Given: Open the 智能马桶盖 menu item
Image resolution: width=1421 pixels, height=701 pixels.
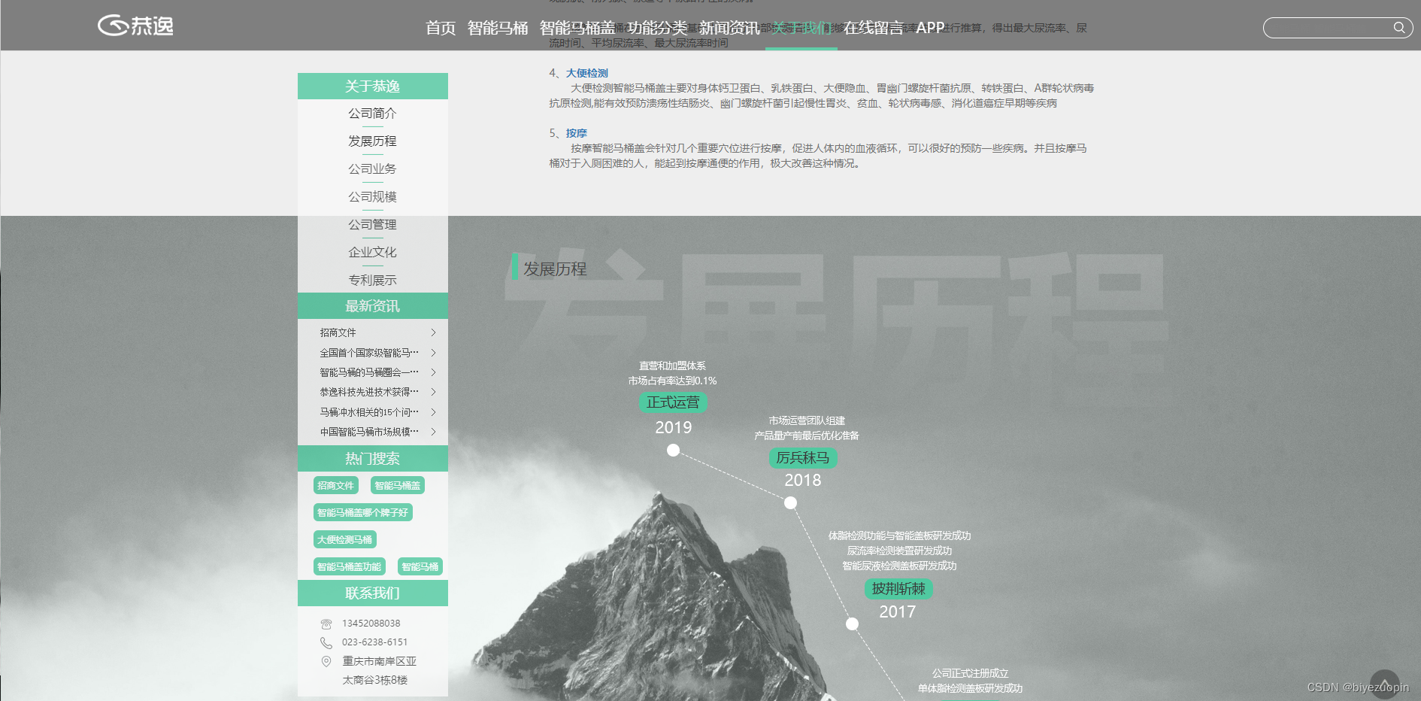Looking at the screenshot, I should (x=577, y=28).
